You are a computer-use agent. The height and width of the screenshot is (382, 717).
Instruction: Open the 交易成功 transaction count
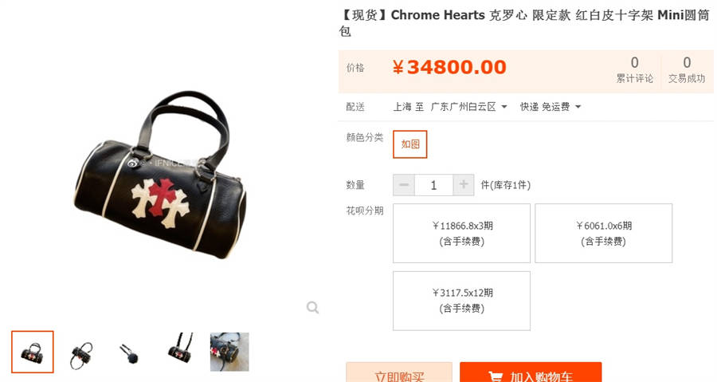click(687, 69)
